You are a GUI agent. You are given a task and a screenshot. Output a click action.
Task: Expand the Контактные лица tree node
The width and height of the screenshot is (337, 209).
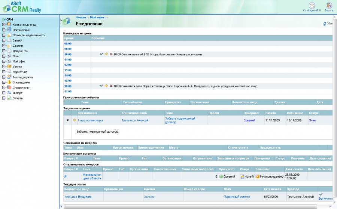coord(4,25)
